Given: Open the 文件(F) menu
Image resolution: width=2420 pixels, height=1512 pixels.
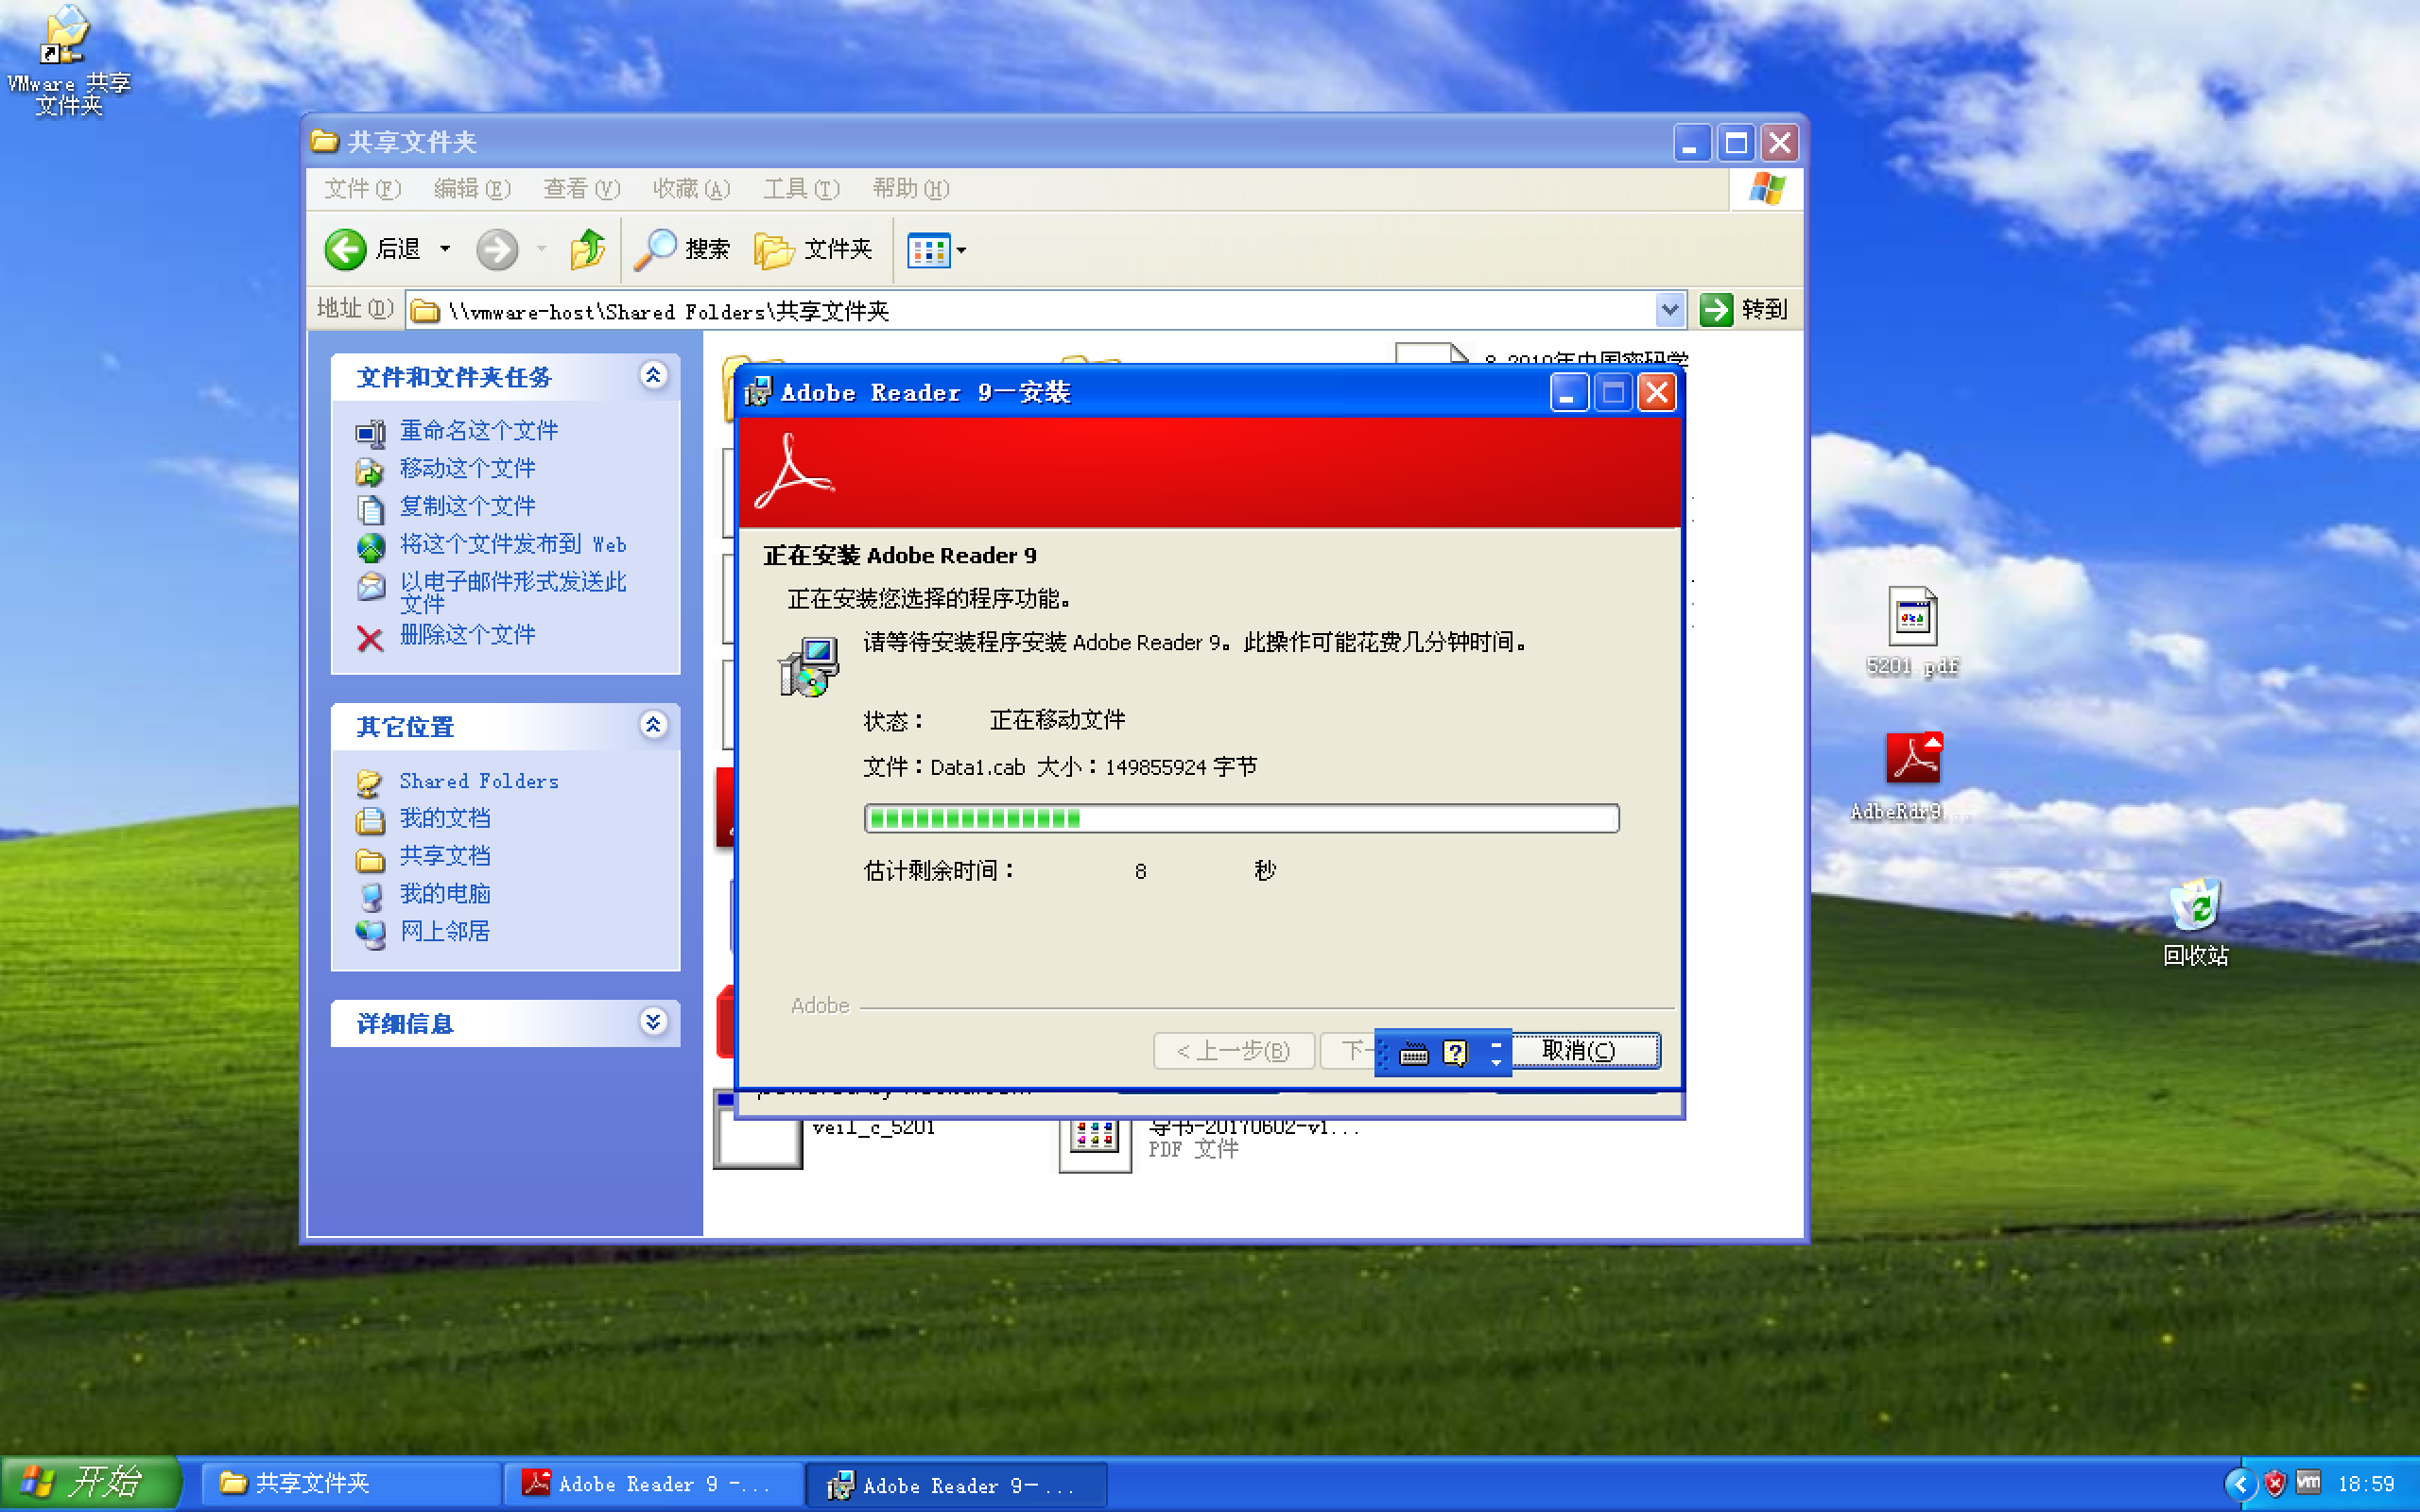Looking at the screenshot, I should [362, 188].
